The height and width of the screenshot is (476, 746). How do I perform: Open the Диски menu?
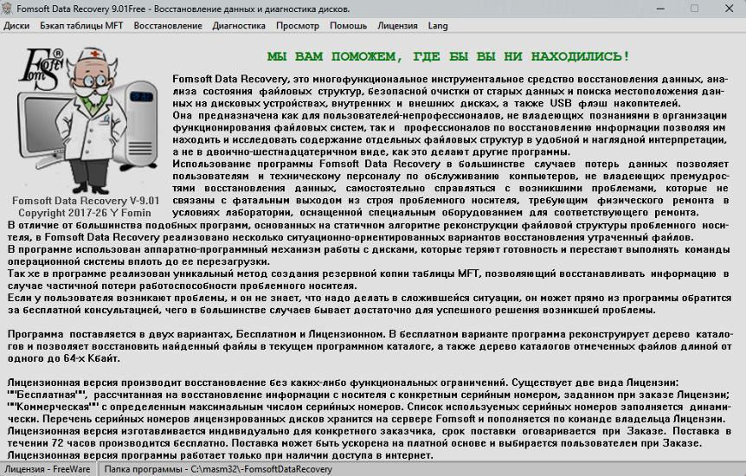[16, 26]
